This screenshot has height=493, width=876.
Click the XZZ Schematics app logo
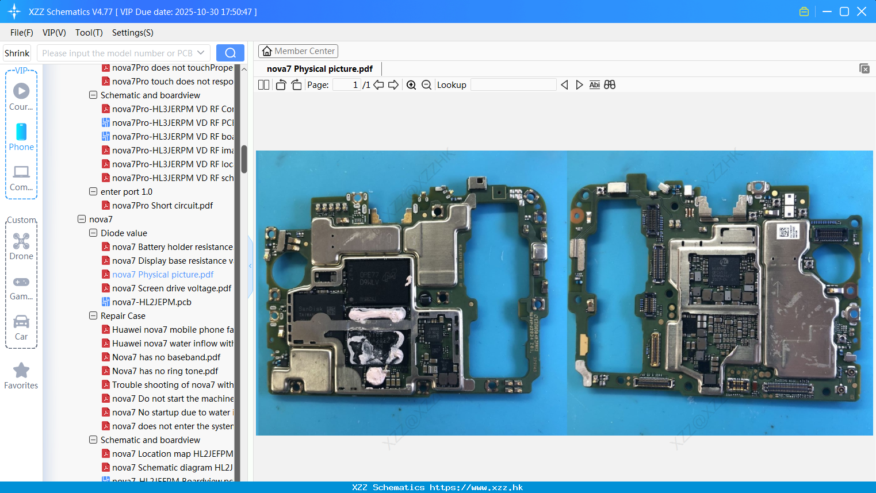click(14, 11)
